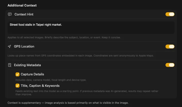Click the 'Feeds existing text into the model' note
Screen dimensions: 182x107
(x=87, y=93)
